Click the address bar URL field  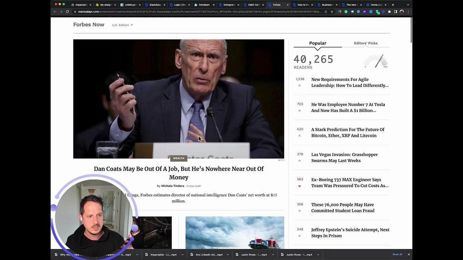(199, 12)
